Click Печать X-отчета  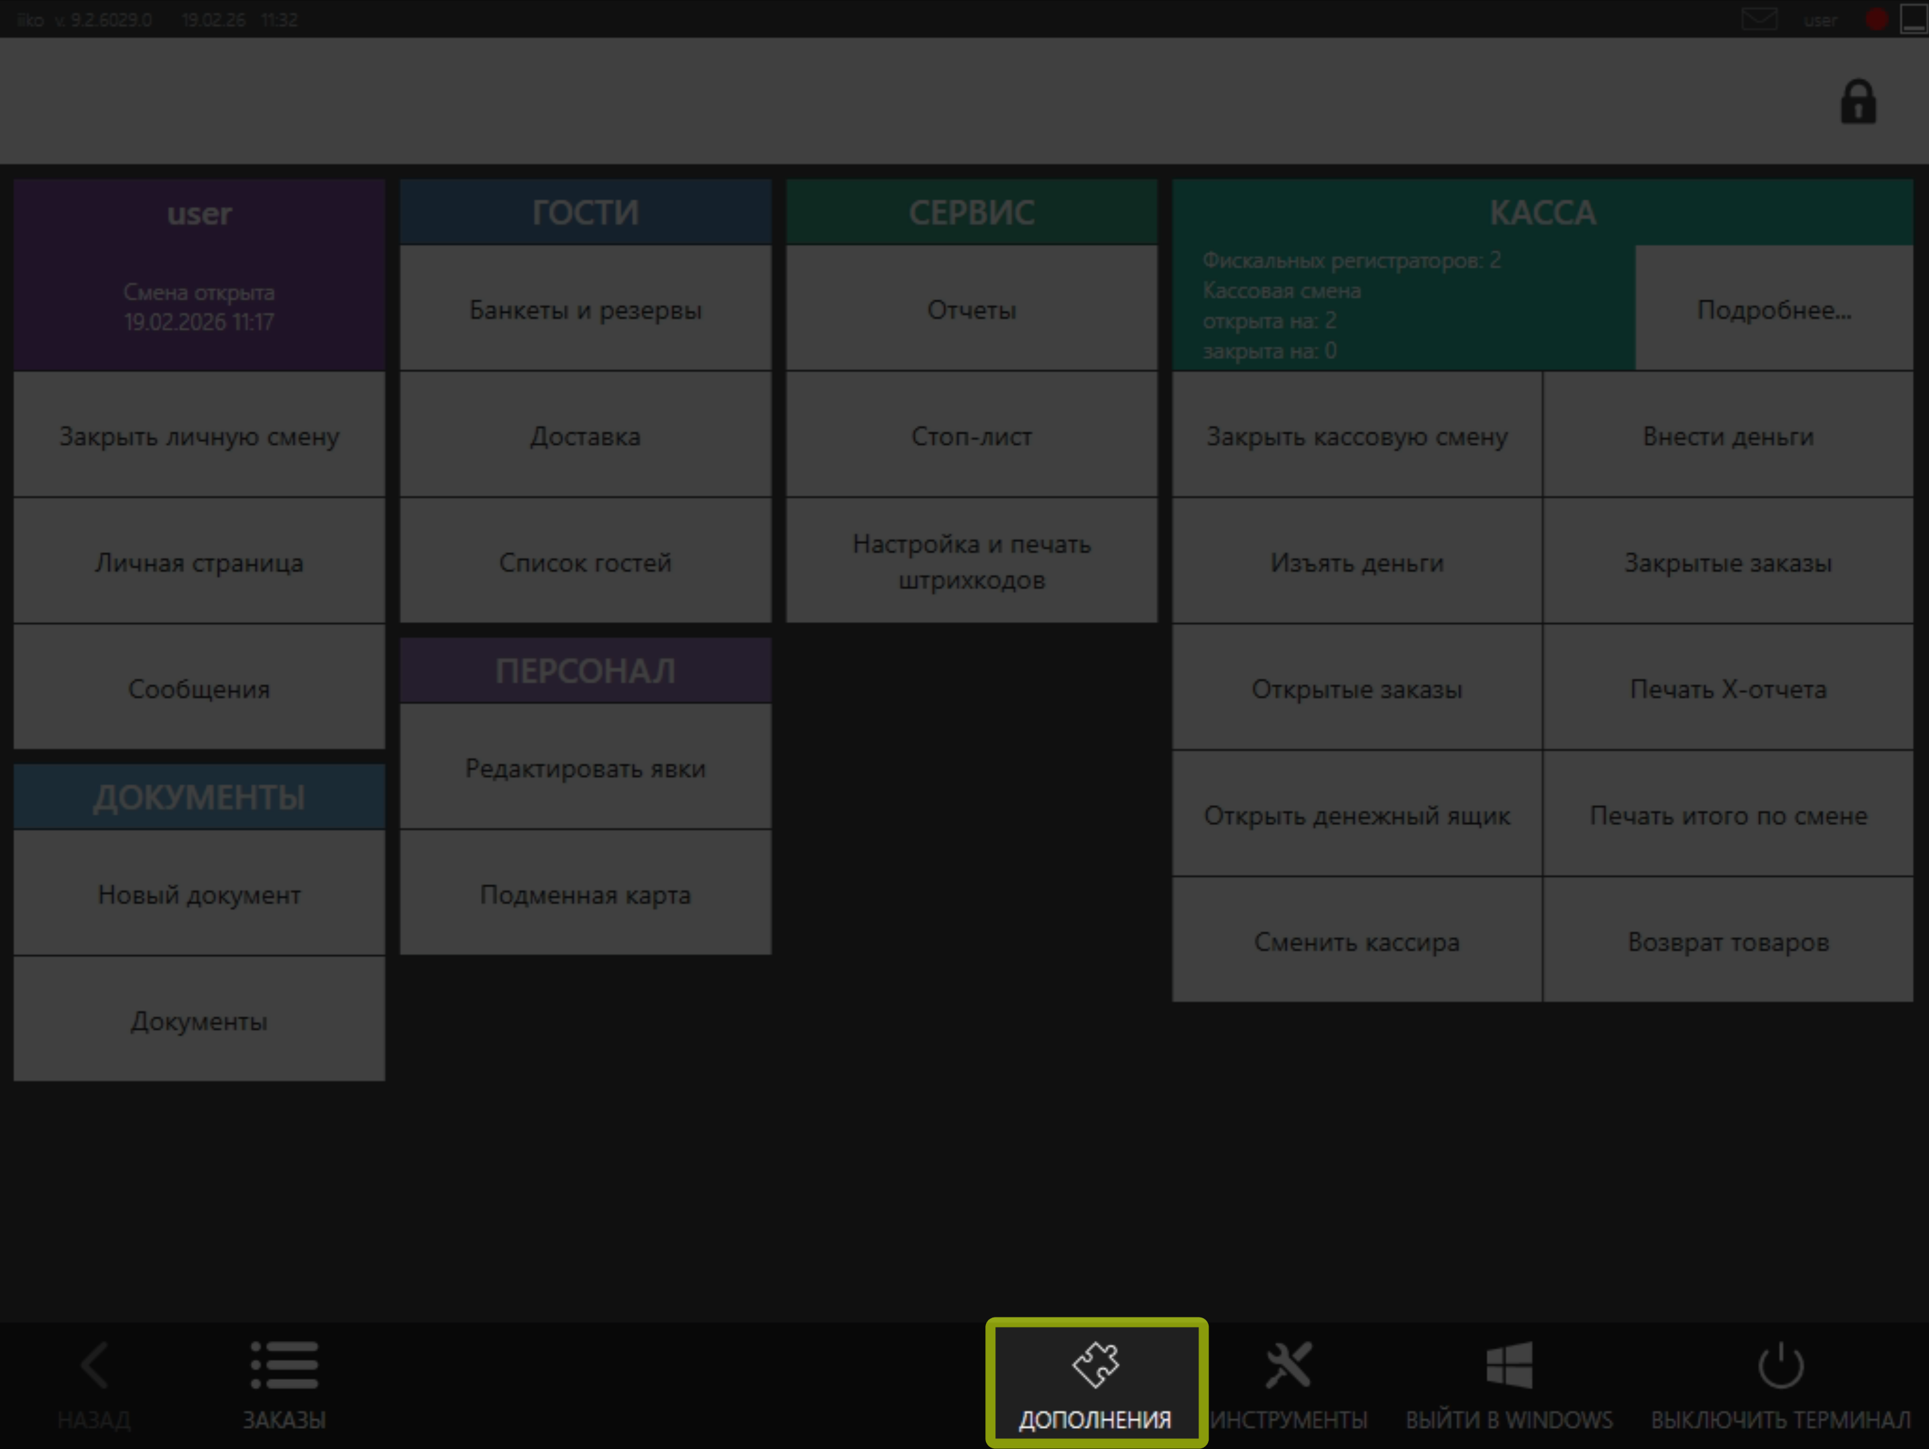pos(1728,689)
